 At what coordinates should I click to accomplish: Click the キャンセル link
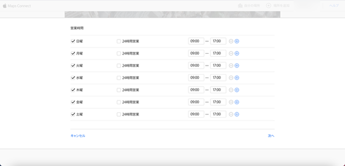point(78,136)
